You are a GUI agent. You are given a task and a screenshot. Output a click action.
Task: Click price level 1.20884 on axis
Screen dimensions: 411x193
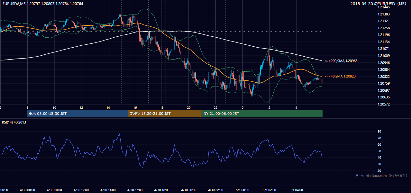coord(384,69)
